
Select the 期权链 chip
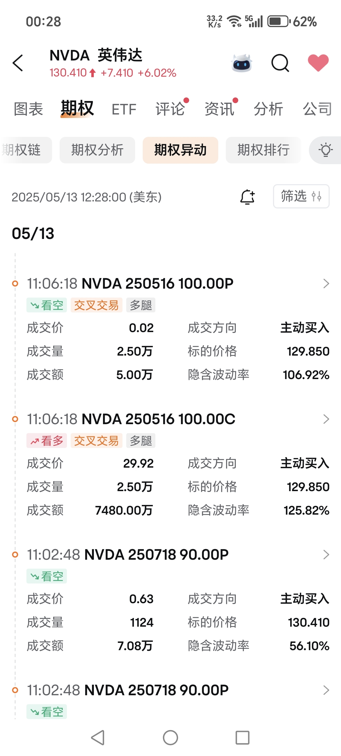[26, 150]
